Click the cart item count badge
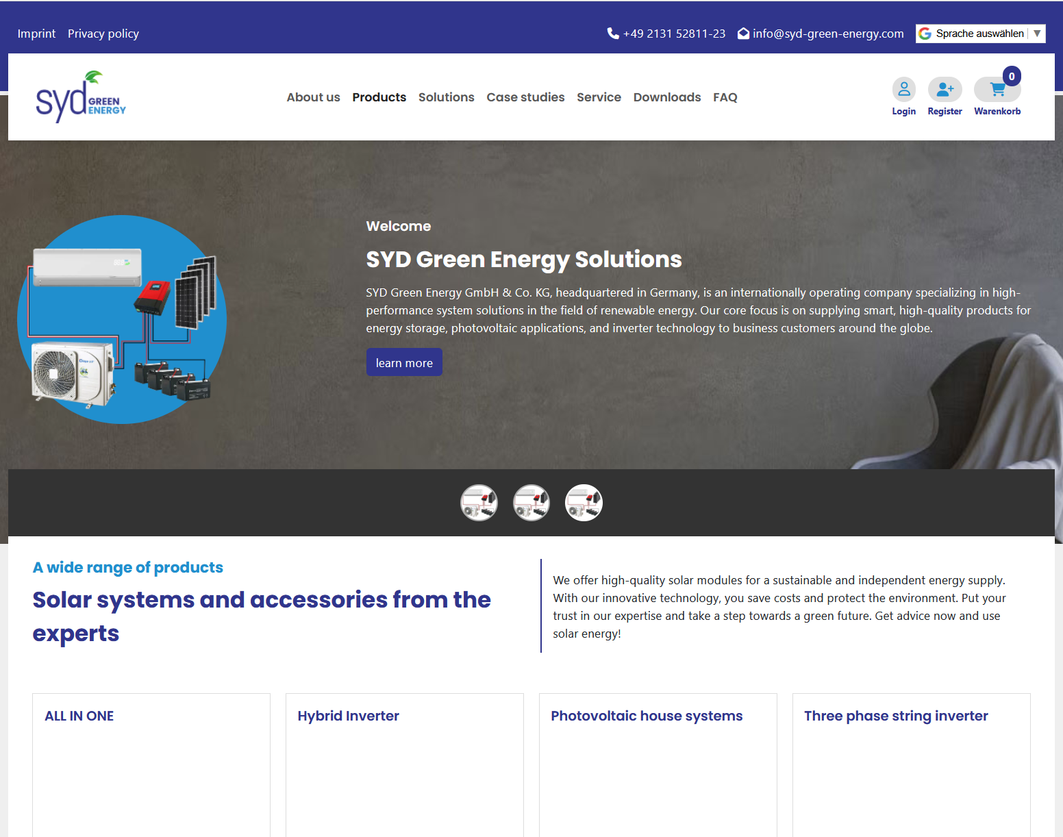The width and height of the screenshot is (1063, 837). 1012,76
